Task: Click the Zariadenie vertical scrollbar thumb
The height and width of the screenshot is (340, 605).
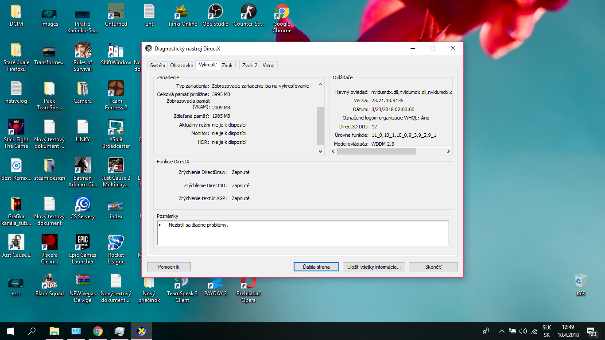Action: 321,126
